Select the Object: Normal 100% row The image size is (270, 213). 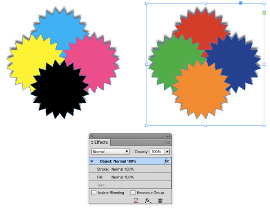130,161
